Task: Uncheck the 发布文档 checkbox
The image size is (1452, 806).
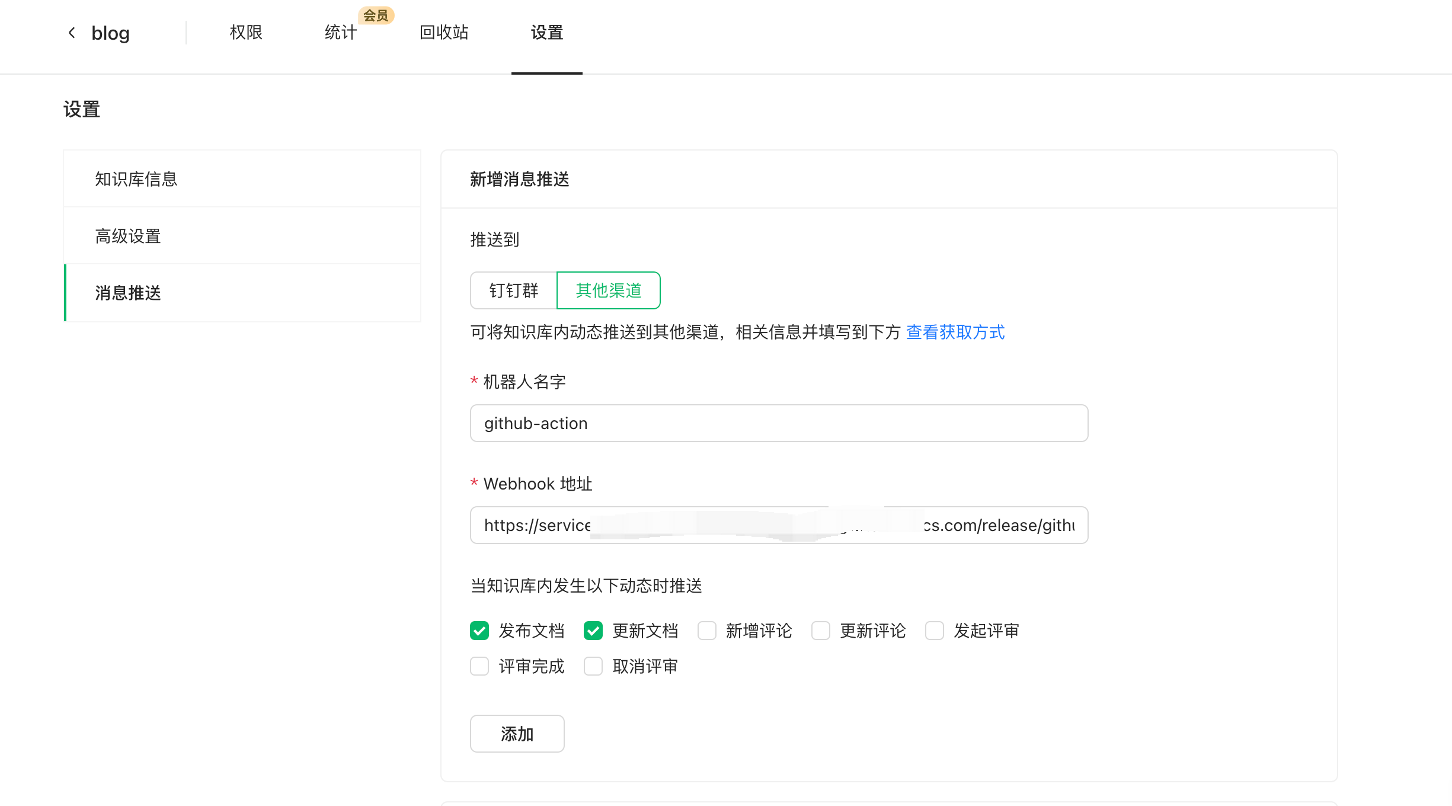Action: coord(479,631)
